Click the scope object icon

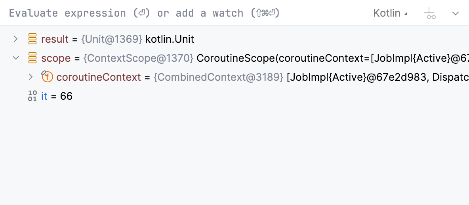click(32, 58)
